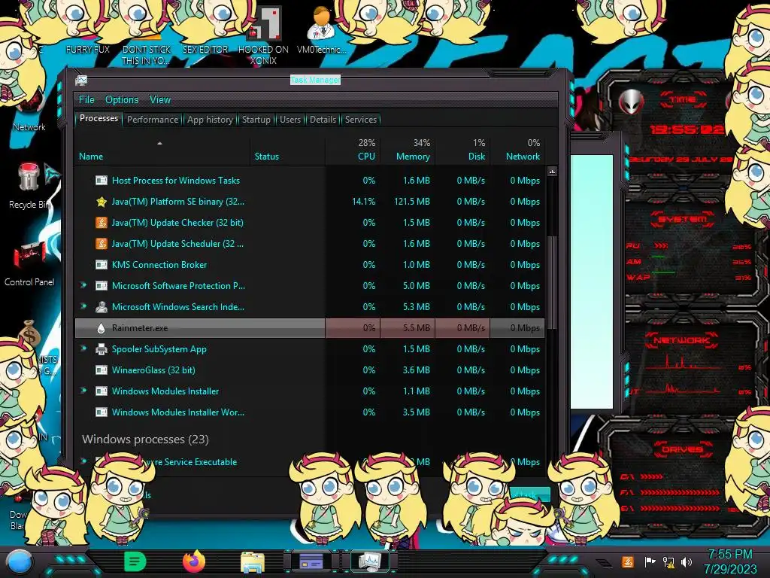
Task: Switch to the Startup tab
Action: (x=256, y=120)
